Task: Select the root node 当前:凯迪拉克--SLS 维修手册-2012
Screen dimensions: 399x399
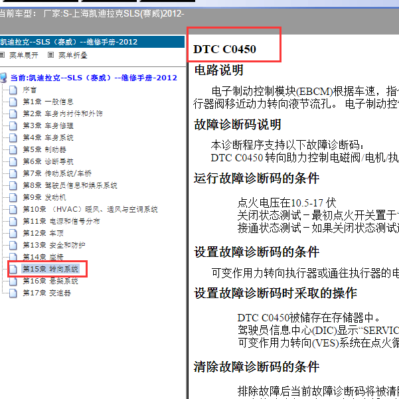Action: [x=94, y=78]
